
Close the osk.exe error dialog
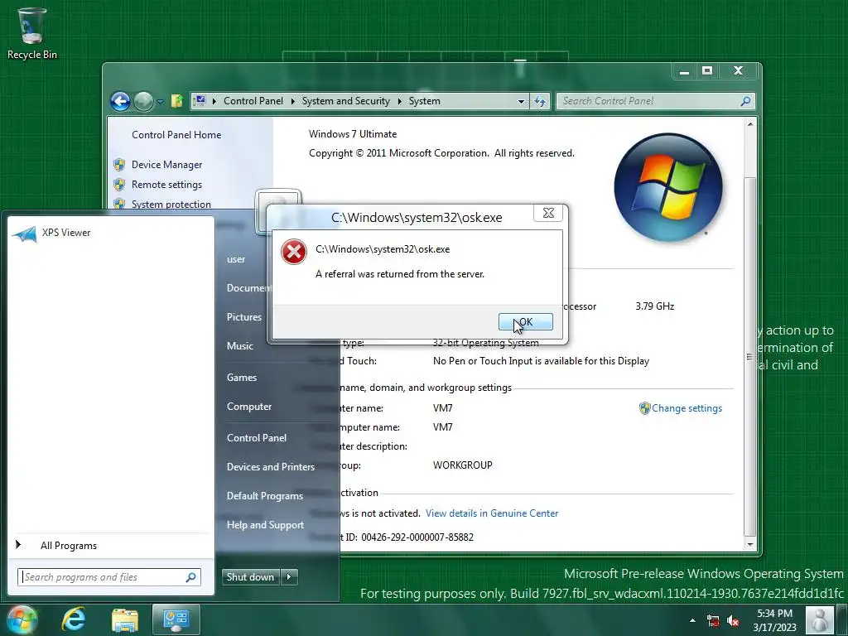point(548,213)
